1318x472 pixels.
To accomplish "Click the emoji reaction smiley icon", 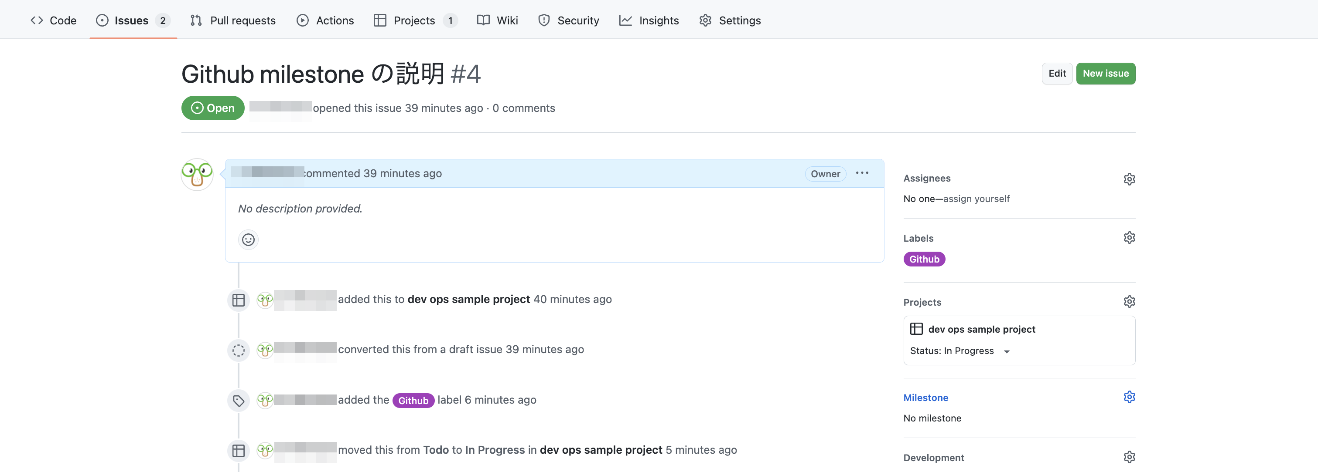I will [x=248, y=239].
